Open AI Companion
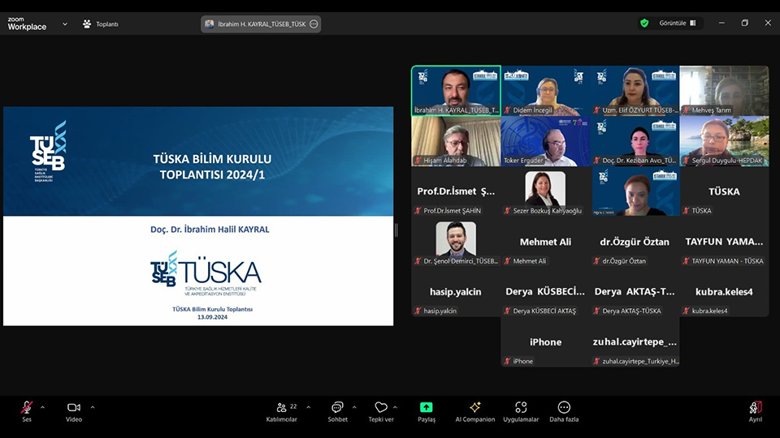 475,411
